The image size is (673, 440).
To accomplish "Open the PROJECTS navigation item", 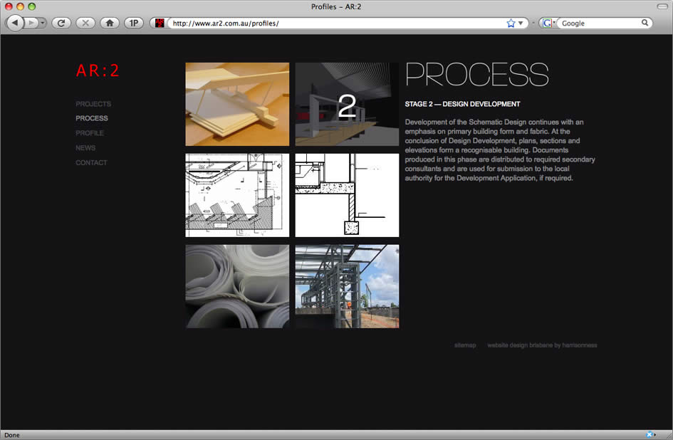I will (x=93, y=104).
